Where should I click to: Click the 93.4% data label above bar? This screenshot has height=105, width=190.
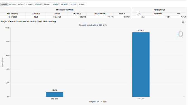point(141,31)
